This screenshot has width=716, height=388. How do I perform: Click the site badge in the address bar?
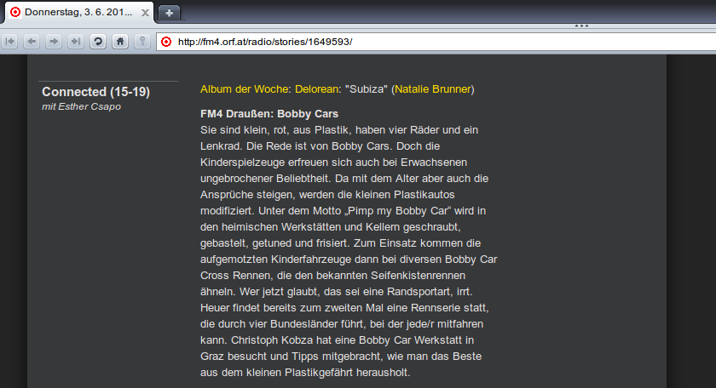coord(166,42)
